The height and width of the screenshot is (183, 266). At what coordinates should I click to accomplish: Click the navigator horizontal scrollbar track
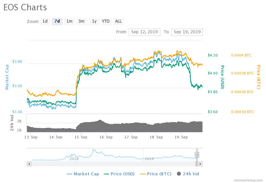113,164
